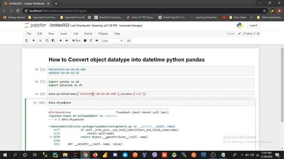This screenshot has width=284, height=159.
Task: Reload the page in the browser
Action: click(x=18, y=11)
